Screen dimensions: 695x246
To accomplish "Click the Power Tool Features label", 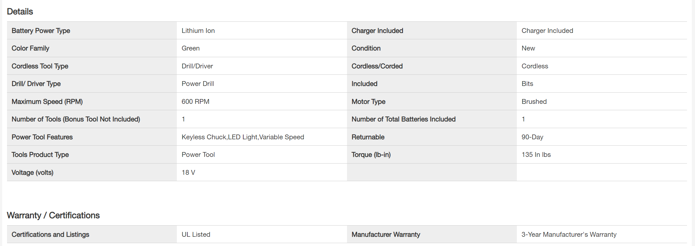I will [x=42, y=137].
